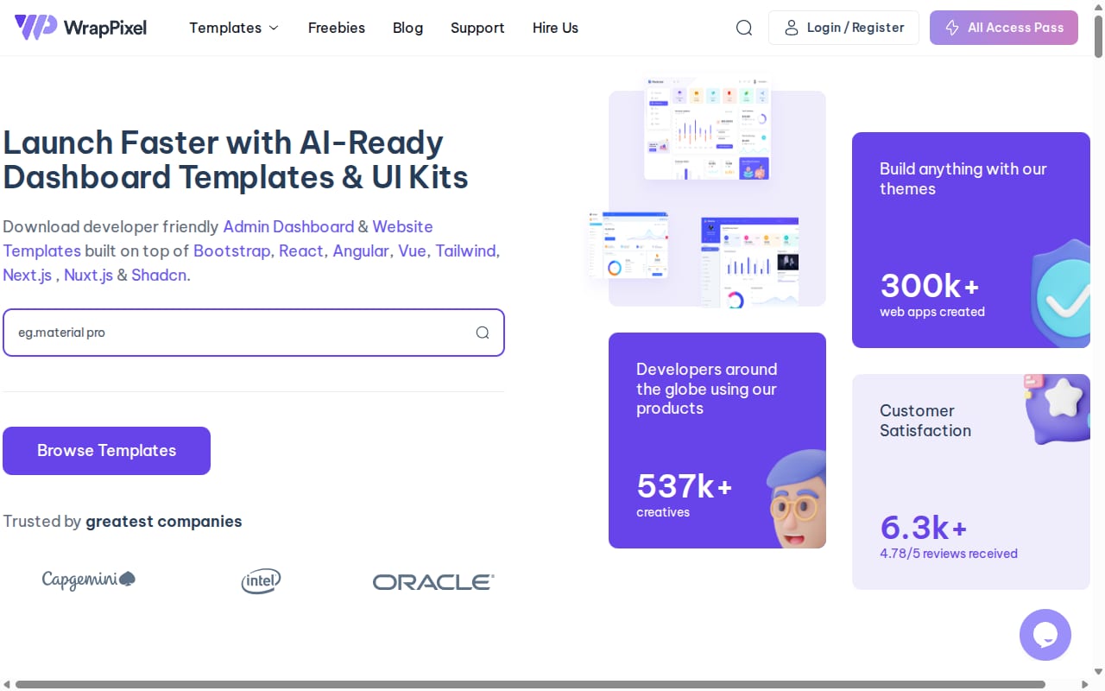This screenshot has width=1105, height=691.
Task: Follow the Admin Dashboard link
Action: pos(288,226)
